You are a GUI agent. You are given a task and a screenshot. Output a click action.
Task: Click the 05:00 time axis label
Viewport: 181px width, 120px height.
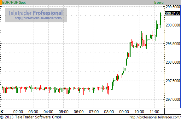[x=63, y=112]
